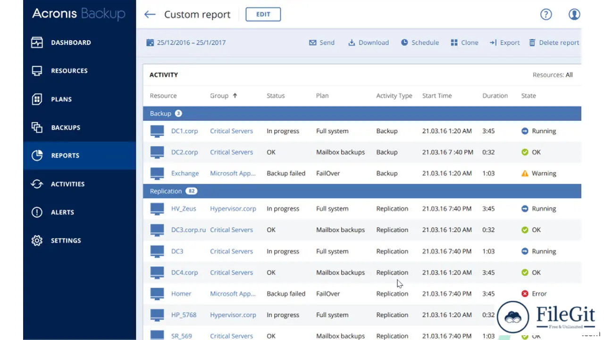604x340 pixels.
Task: Open HP_5768 resource link
Action: pyautogui.click(x=184, y=315)
